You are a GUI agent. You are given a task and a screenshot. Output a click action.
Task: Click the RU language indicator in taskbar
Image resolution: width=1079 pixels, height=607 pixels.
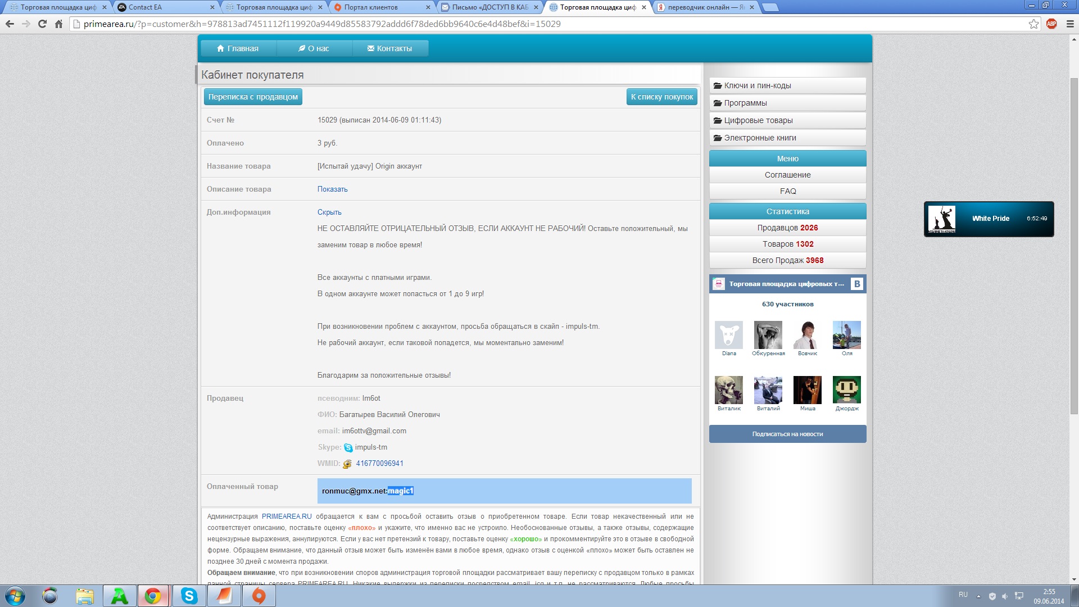coord(963,595)
